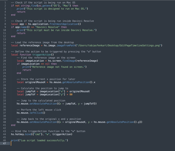This screenshot has height=151, width=175.
Task: Click line number 1 in the gutter
Action: (5, 2)
